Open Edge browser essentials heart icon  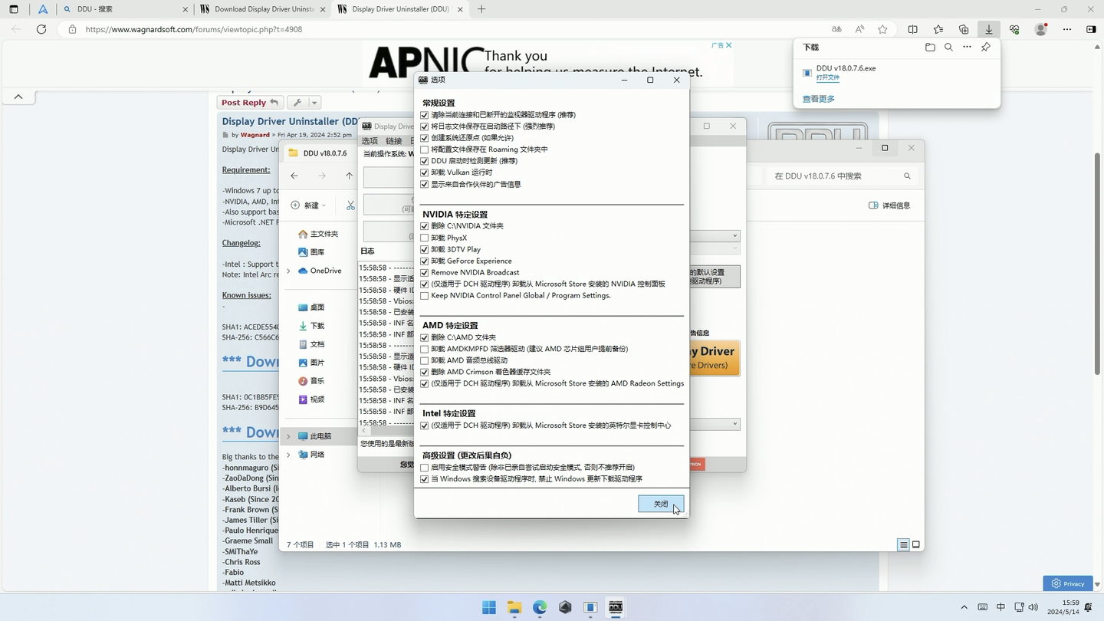(x=1014, y=29)
